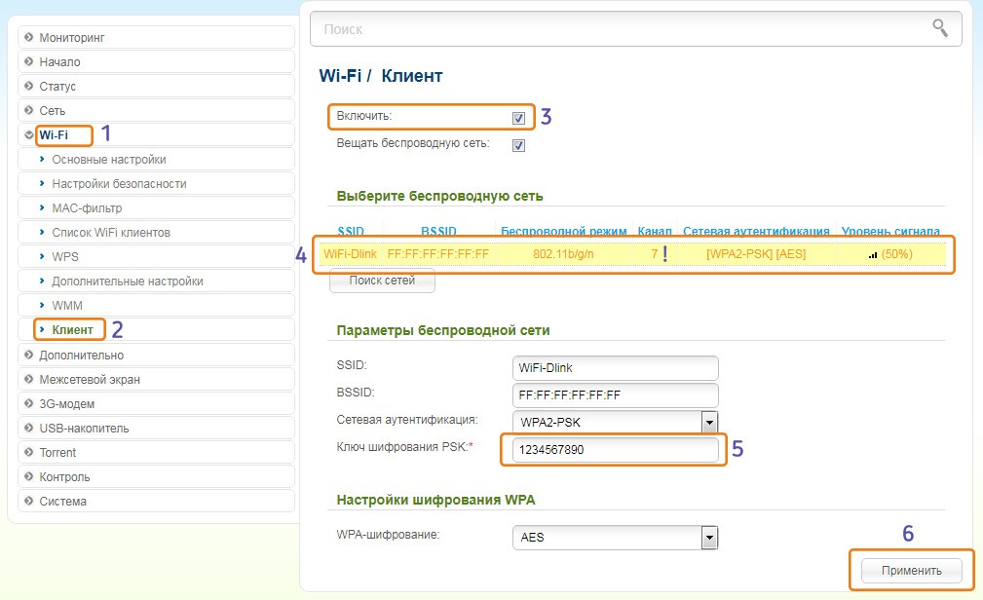
Task: Expand the Межсетевой экран section
Action: (156, 379)
